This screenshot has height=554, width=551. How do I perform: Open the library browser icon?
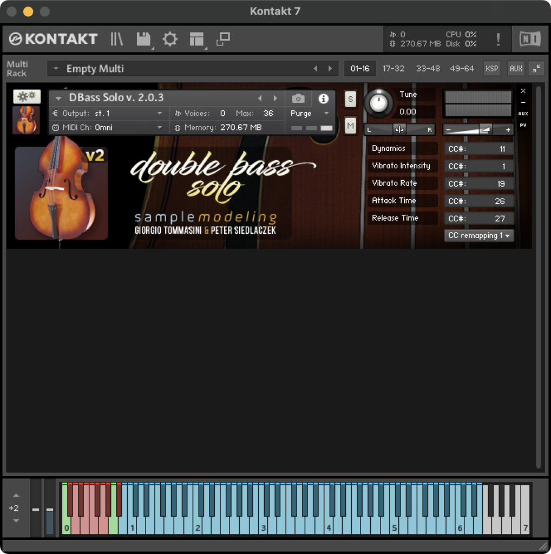(x=116, y=39)
